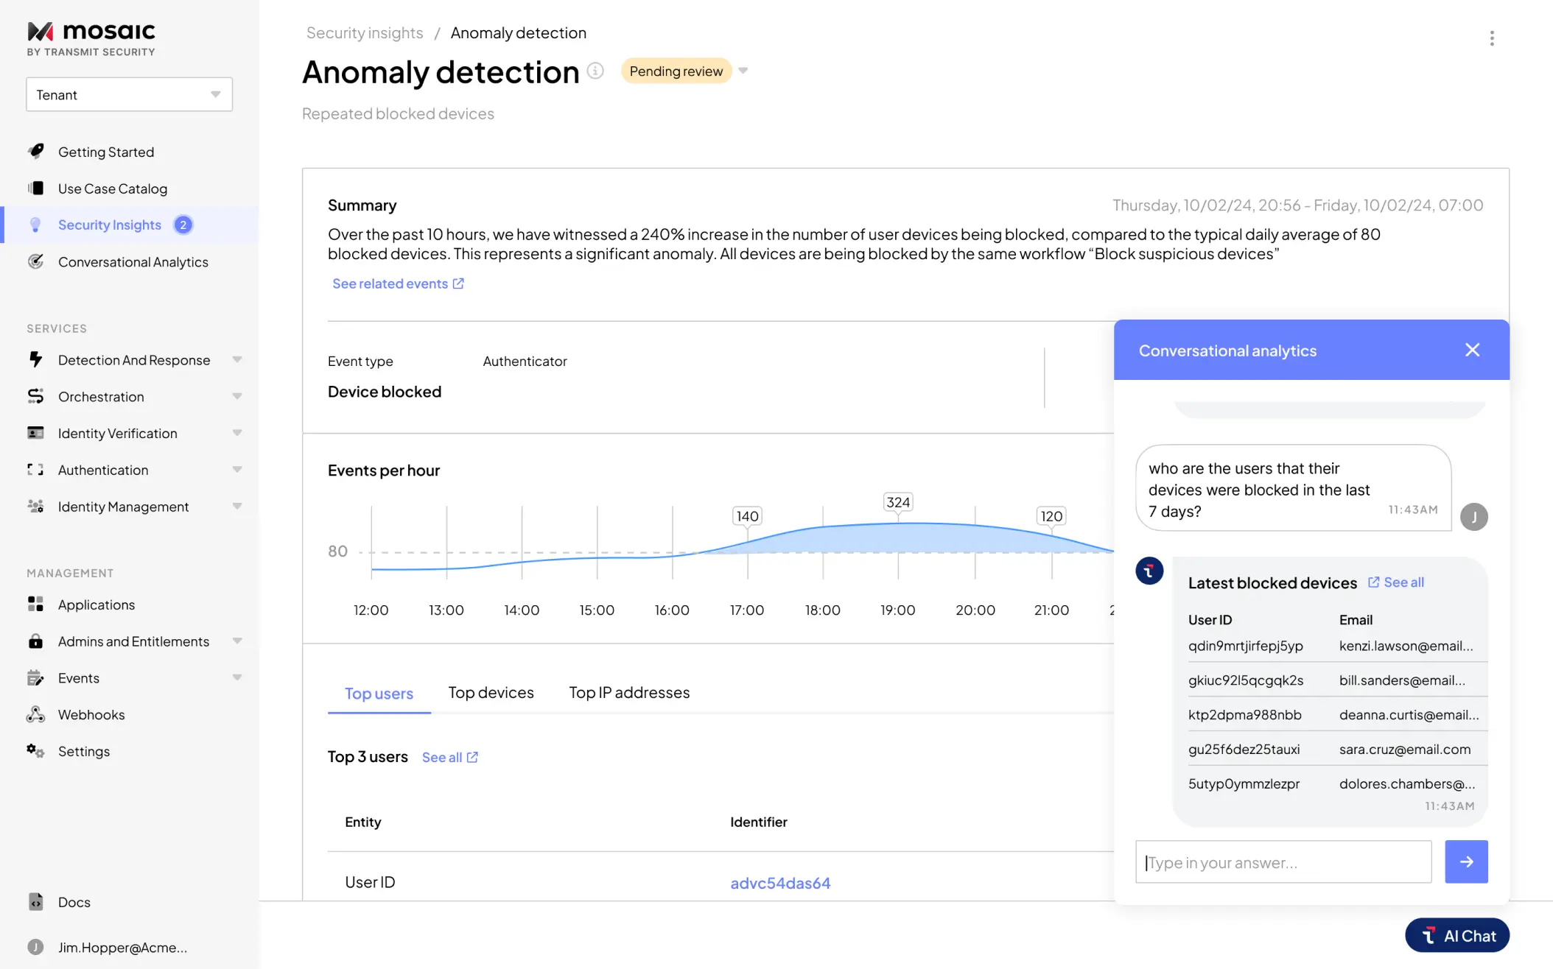This screenshot has width=1553, height=969.
Task: Expand the Pending review status dropdown
Action: 743,71
